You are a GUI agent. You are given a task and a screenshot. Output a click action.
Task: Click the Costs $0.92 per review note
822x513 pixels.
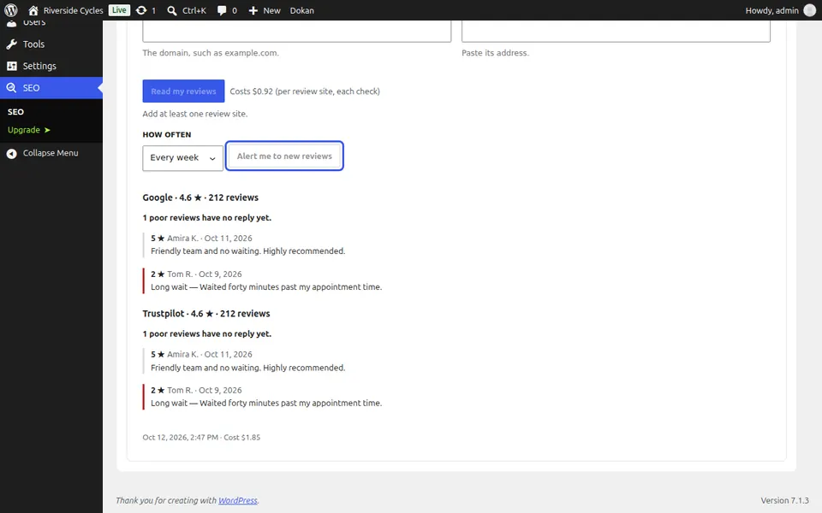pos(305,91)
